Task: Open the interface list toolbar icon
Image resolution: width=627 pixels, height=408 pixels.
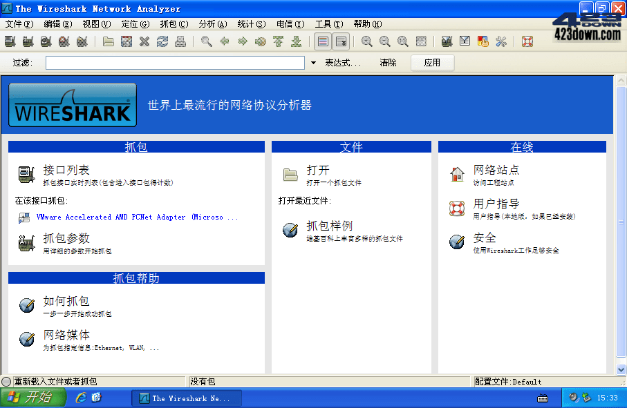Action: 9,41
